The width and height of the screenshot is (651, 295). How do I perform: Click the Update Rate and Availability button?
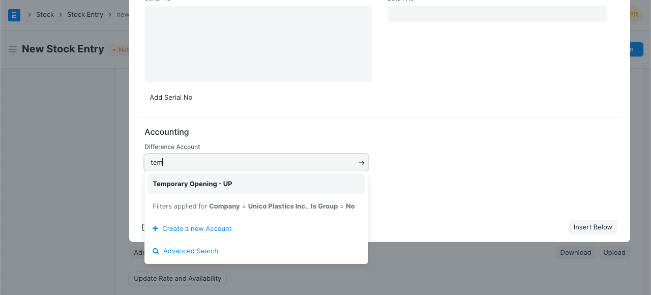(177, 278)
